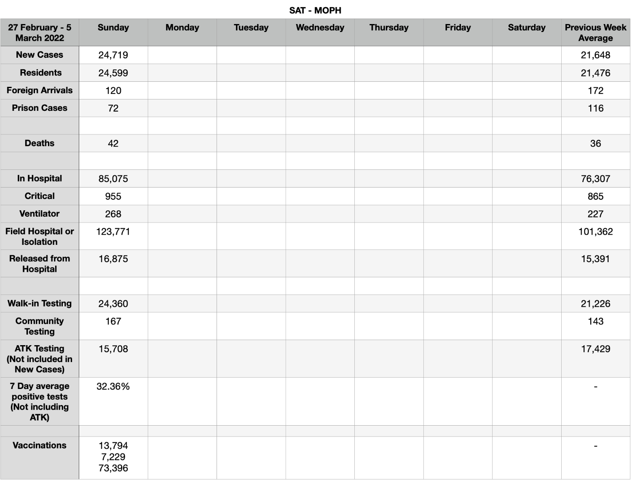
Task: Select the Previous Week Average header
Action: [595, 32]
